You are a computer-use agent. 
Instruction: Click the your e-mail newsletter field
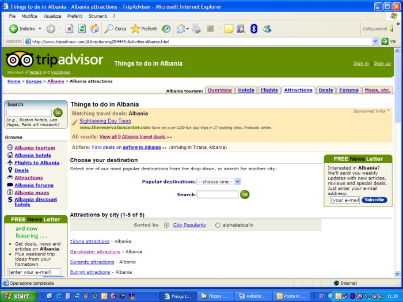pos(345,200)
